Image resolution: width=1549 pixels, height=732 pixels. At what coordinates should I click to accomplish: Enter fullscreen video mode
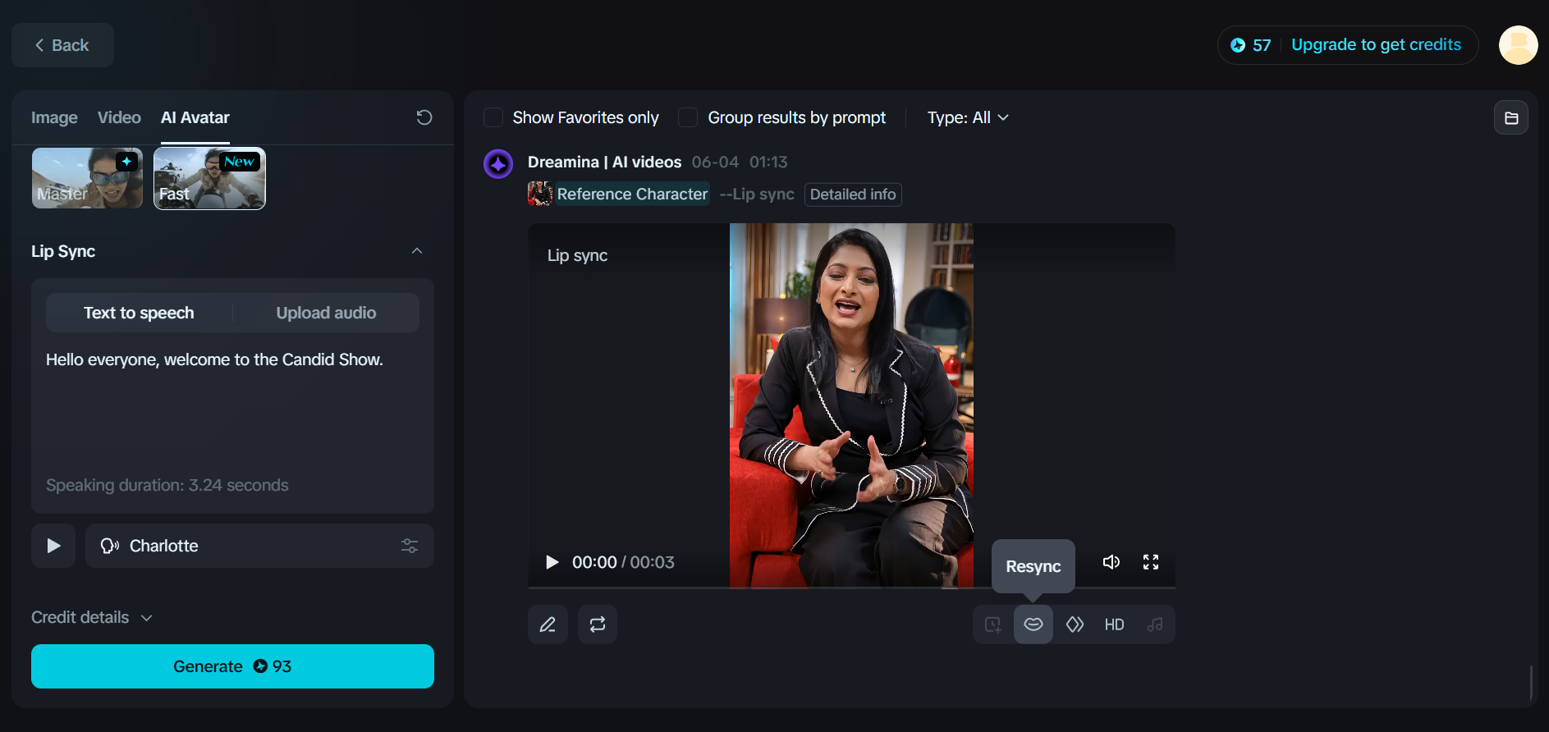[x=1151, y=562]
